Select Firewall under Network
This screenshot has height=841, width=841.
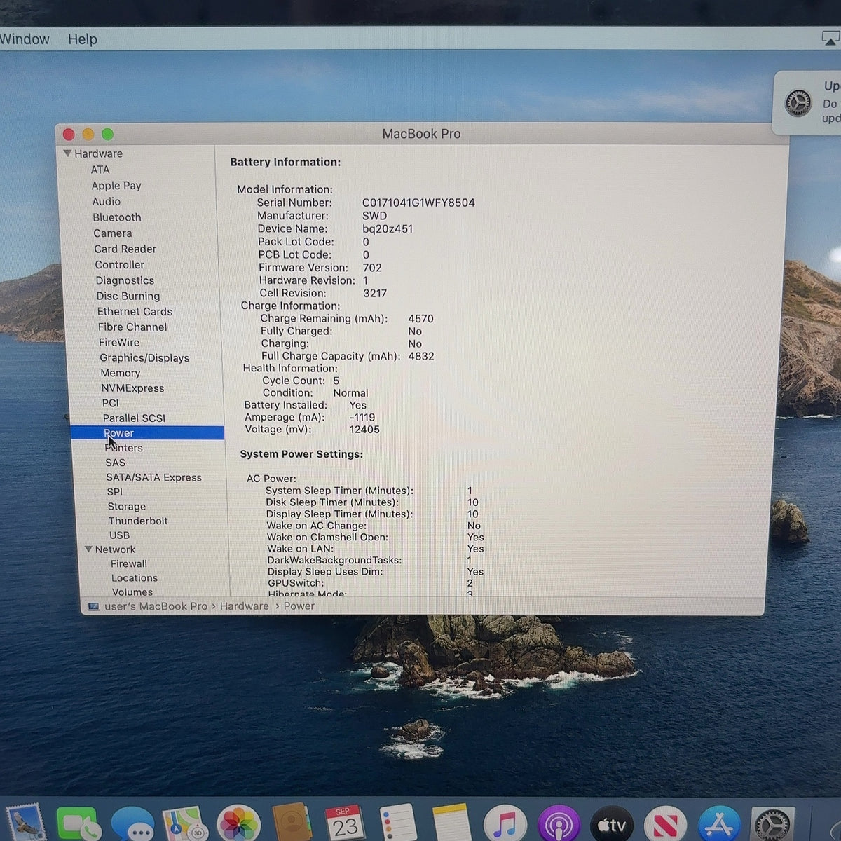coord(129,564)
